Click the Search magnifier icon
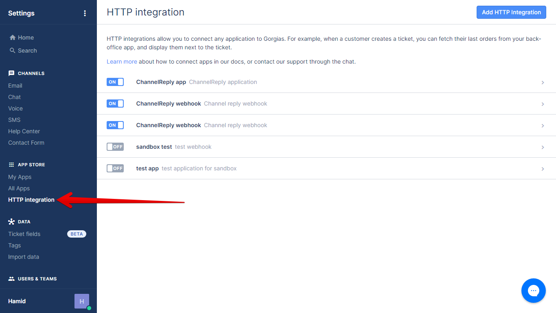 click(13, 51)
